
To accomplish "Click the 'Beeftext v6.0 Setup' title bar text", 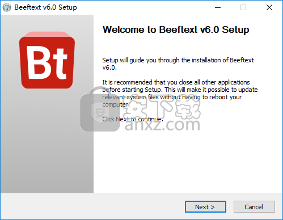I will (x=46, y=7).
